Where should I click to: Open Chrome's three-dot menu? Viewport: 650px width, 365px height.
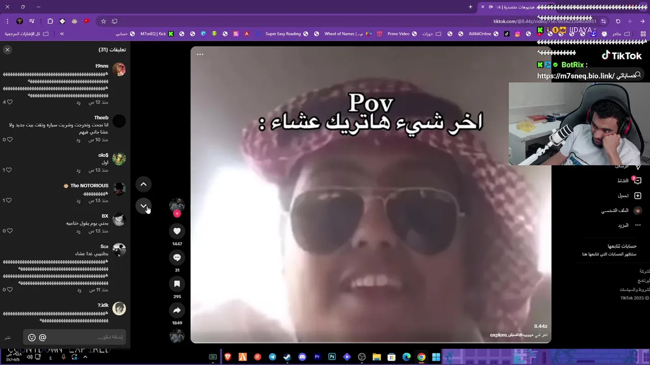(7, 21)
